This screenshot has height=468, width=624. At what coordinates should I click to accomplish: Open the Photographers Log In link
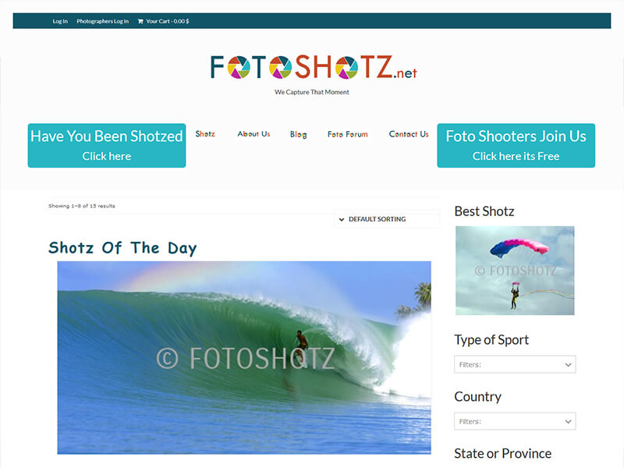pos(103,22)
